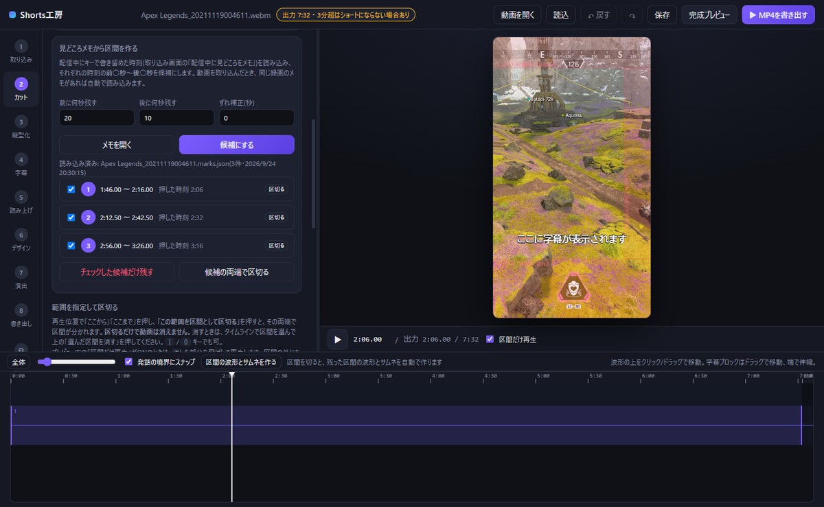Uncheck the candidate 2:12.50 〜 2:42.50 checkbox
824x507 pixels.
click(x=71, y=217)
